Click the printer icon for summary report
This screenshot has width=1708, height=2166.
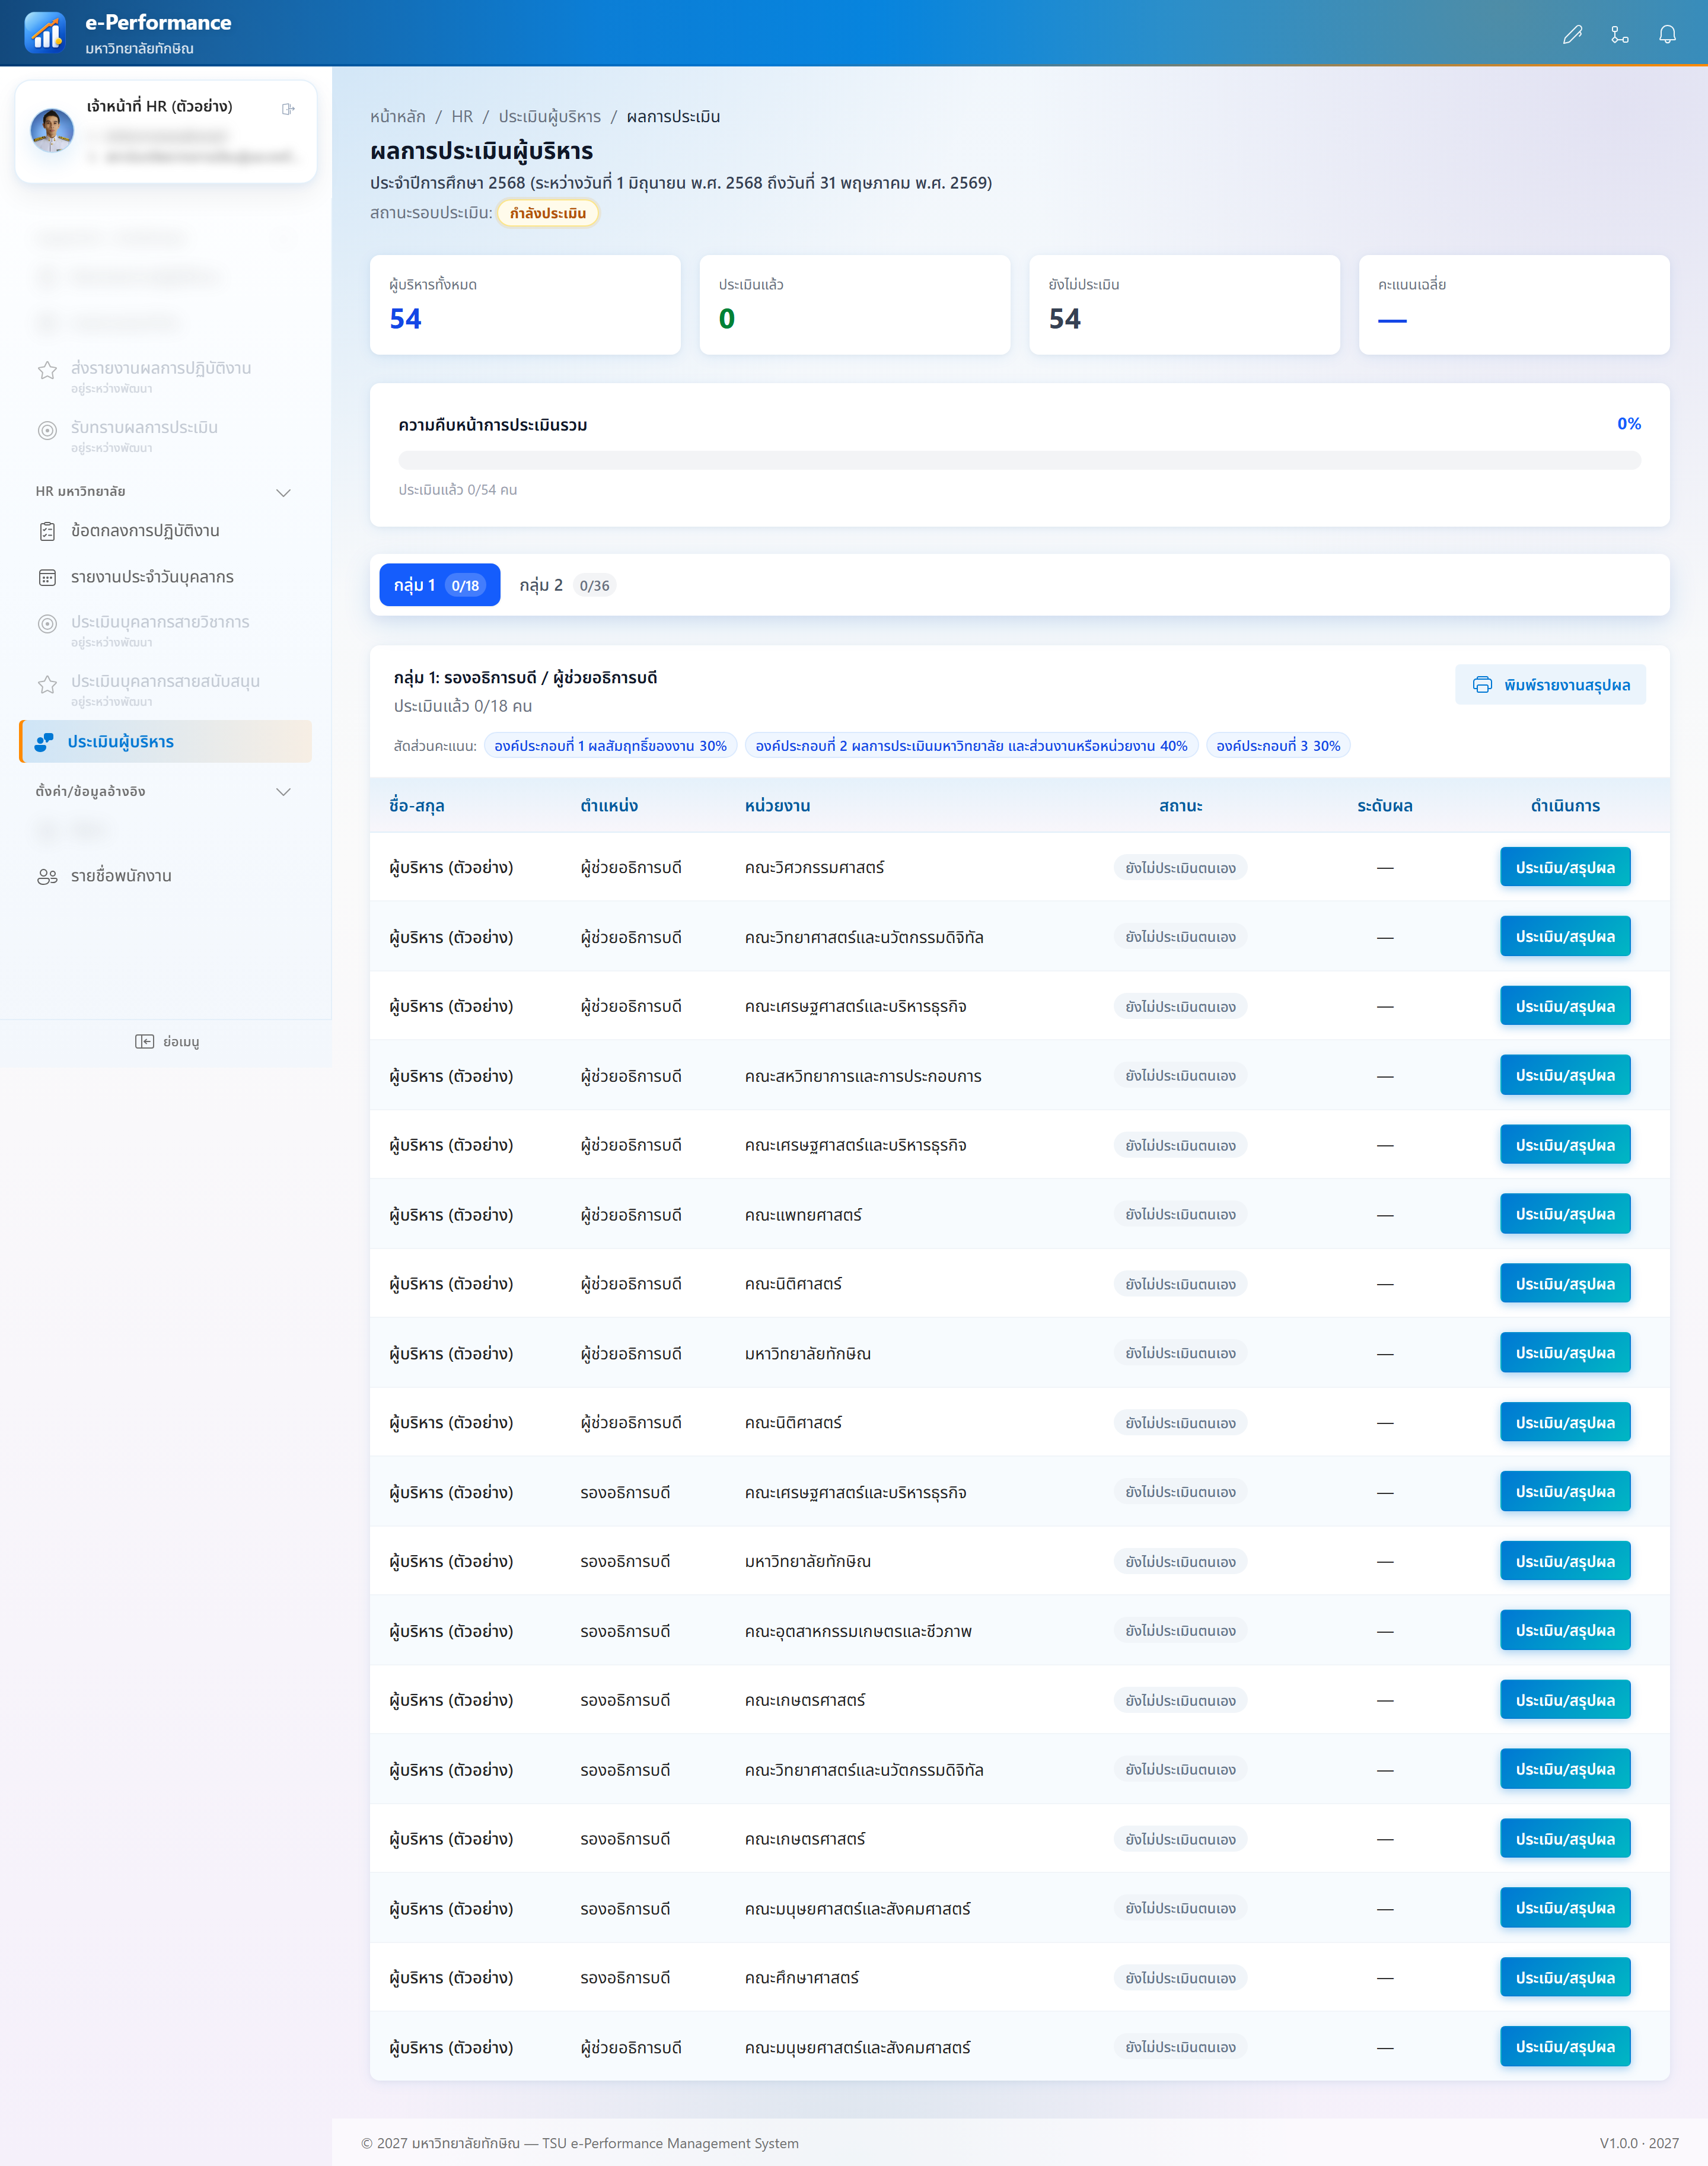point(1482,685)
